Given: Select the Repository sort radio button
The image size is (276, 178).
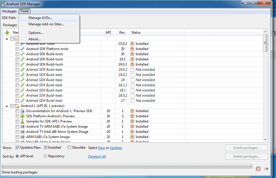Looking at the screenshot, I should pyautogui.click(x=45, y=156).
